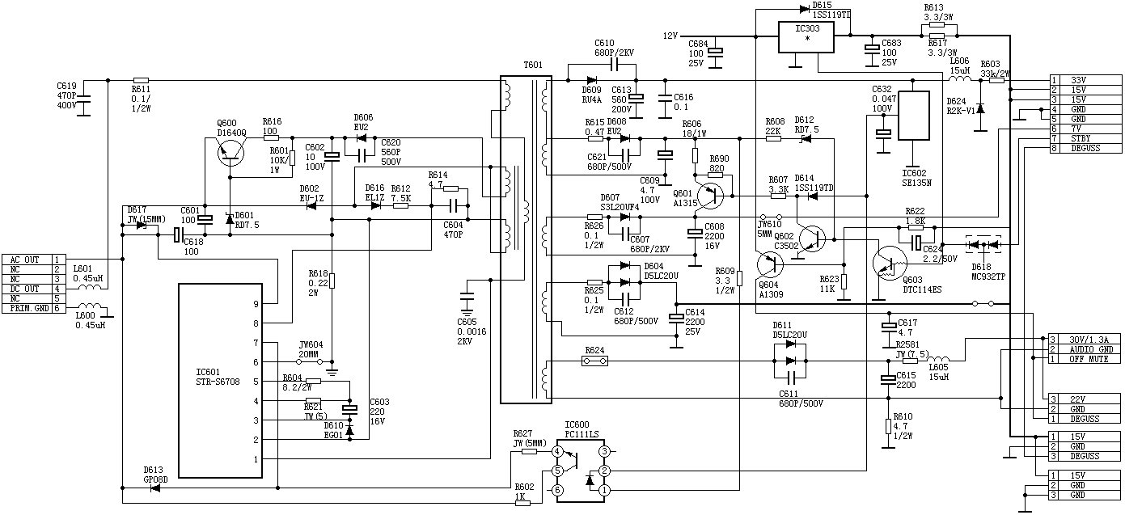
Task: Click the R624 fuse symbol
Action: tap(594, 361)
